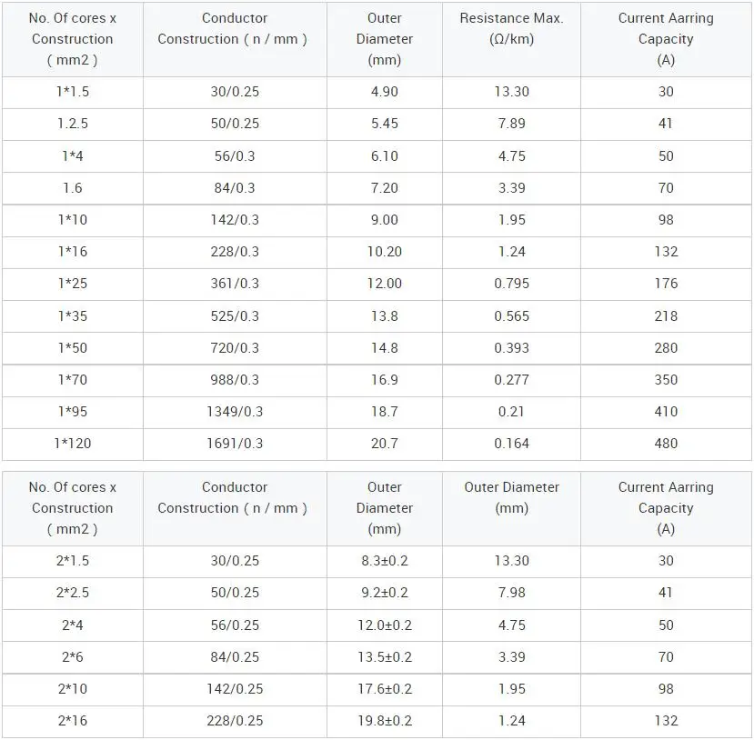
Task: Select the 2*6 cores cell
Action: (73, 657)
